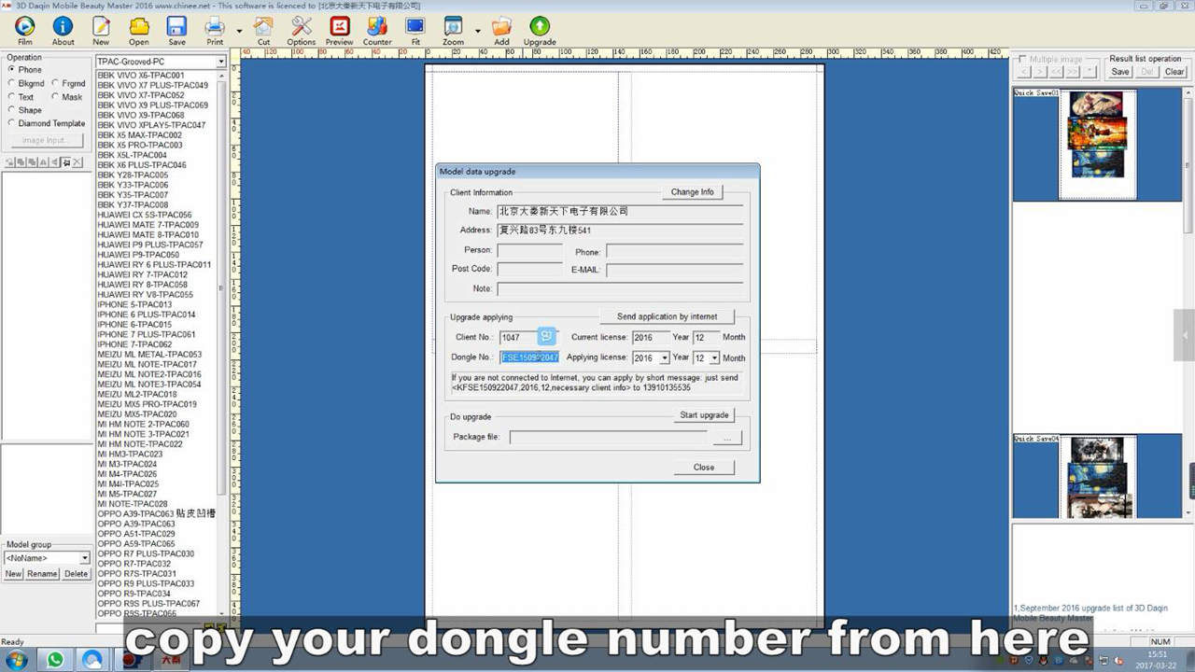Create a New document via toolbar
The image size is (1195, 672).
[101, 30]
